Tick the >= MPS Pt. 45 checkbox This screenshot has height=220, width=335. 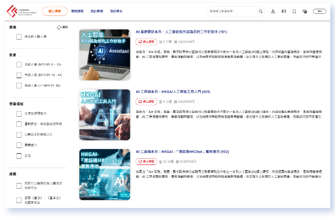point(19,86)
